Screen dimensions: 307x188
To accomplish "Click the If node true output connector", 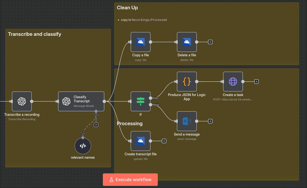I will click(150, 98).
